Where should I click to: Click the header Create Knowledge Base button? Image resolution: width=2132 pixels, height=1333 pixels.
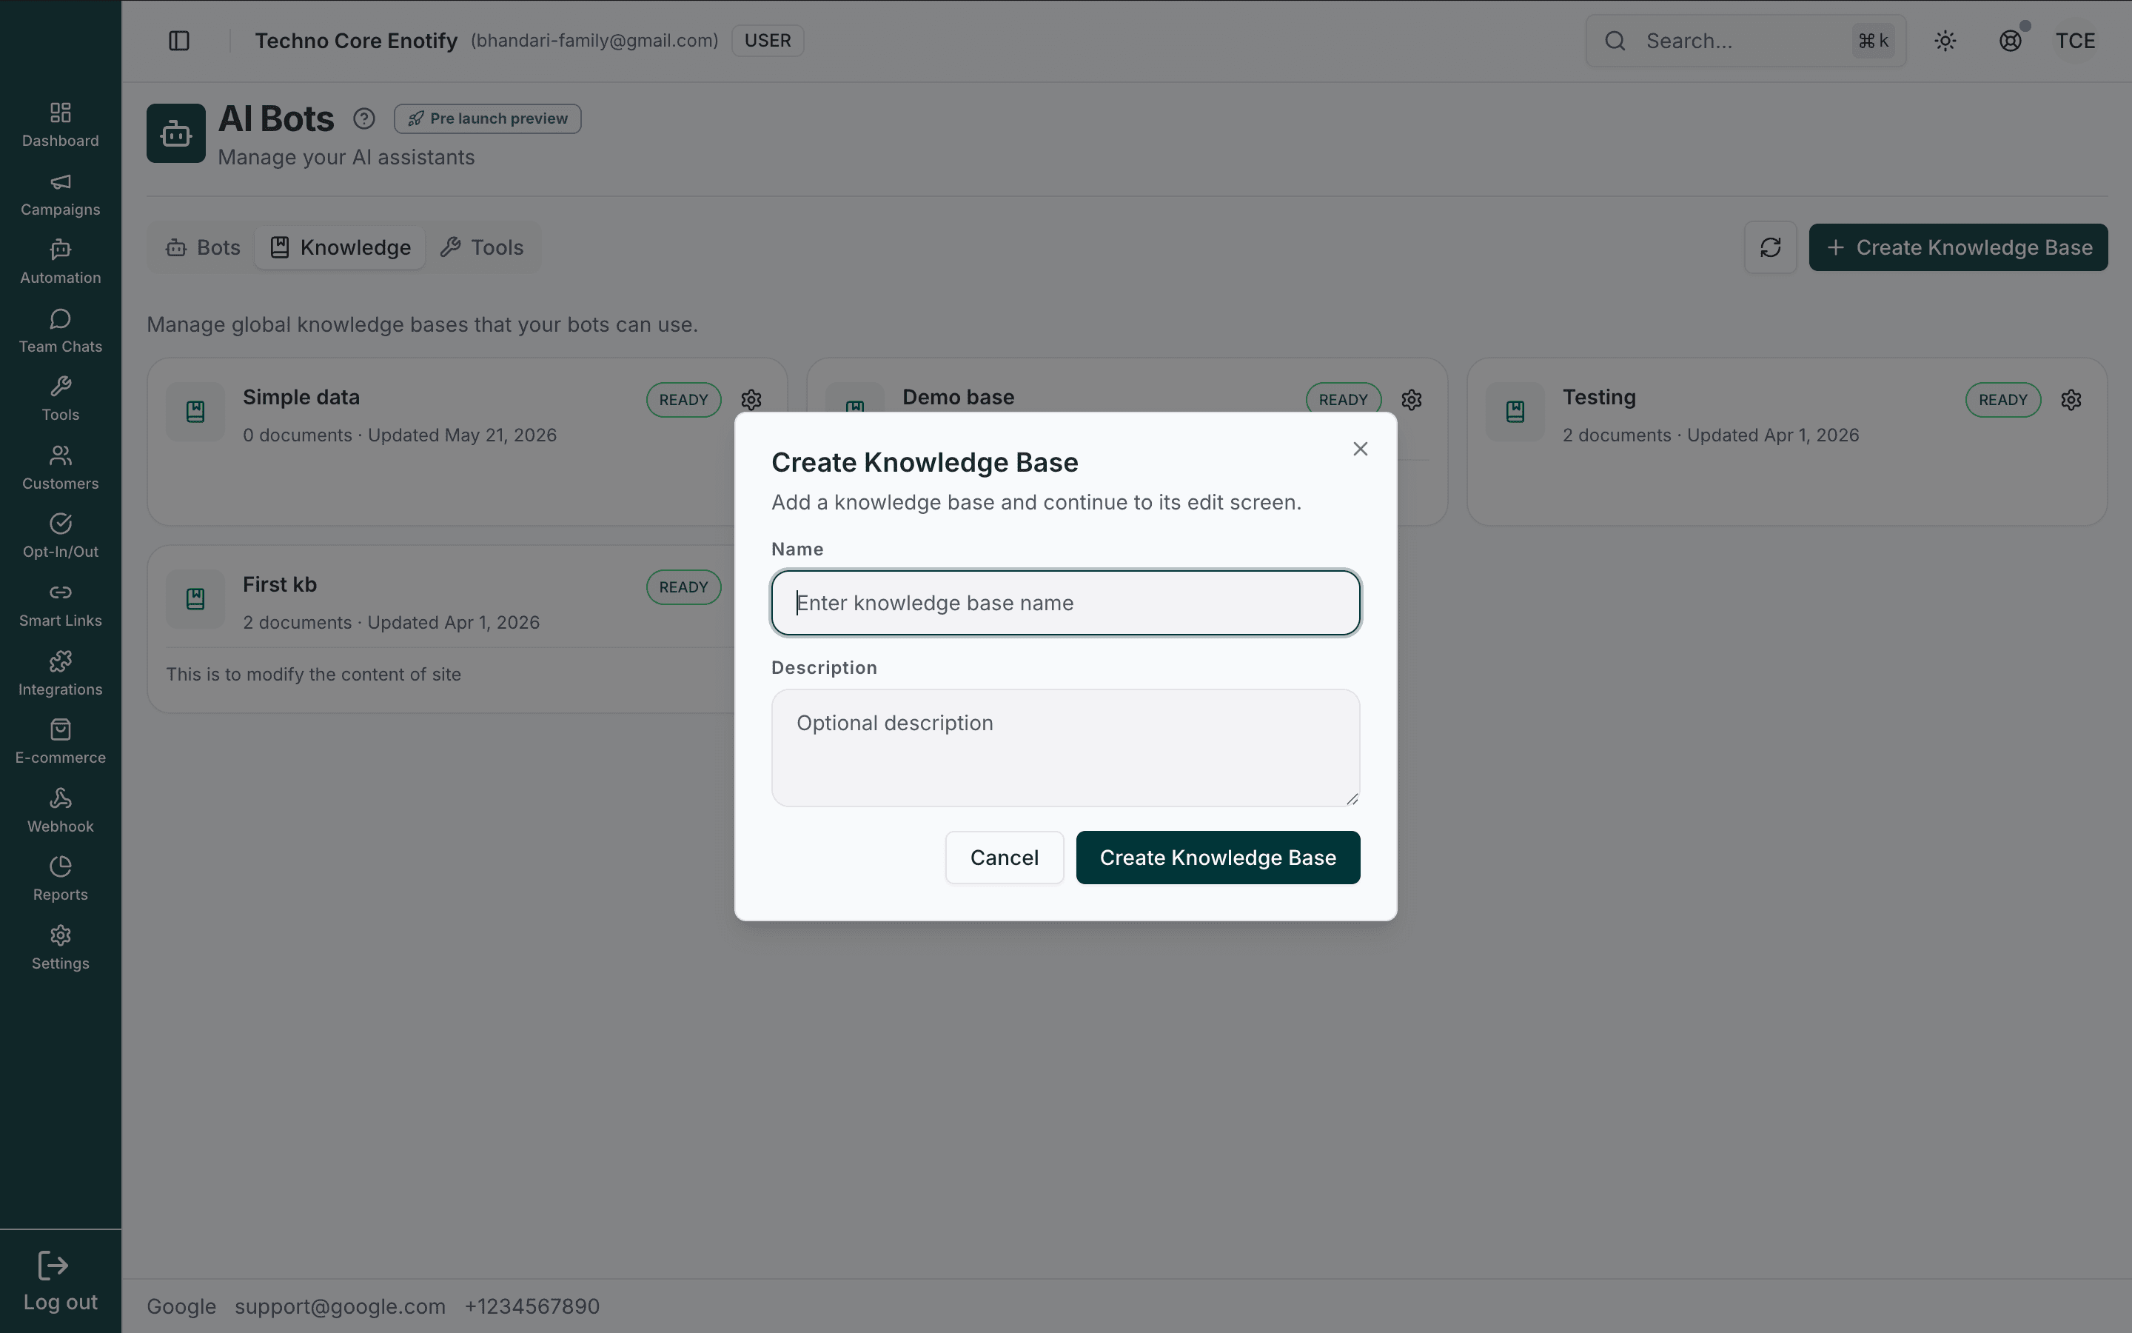click(x=1957, y=248)
